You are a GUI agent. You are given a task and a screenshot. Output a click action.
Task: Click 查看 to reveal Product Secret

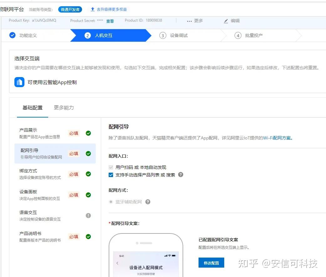pos(110,21)
